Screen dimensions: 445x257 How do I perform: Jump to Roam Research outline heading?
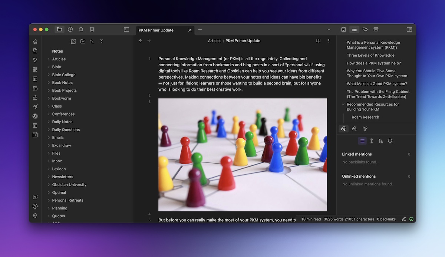tap(365, 117)
